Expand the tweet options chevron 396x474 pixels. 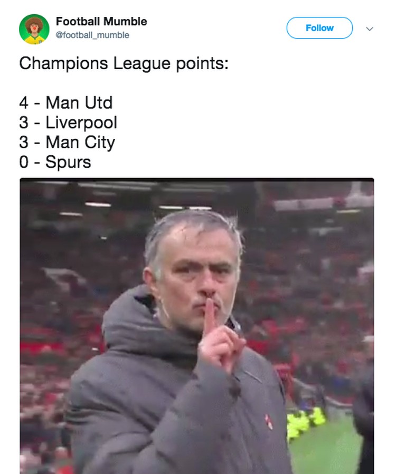click(370, 29)
